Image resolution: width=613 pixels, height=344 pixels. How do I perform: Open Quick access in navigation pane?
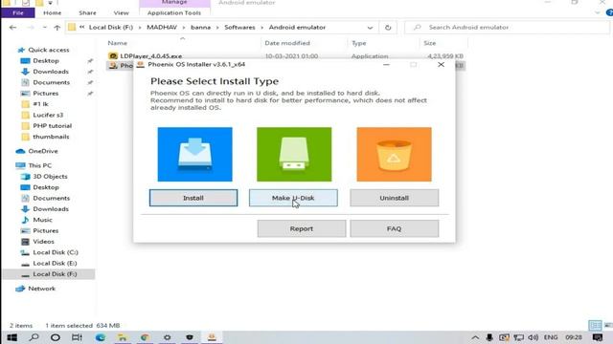click(x=49, y=50)
